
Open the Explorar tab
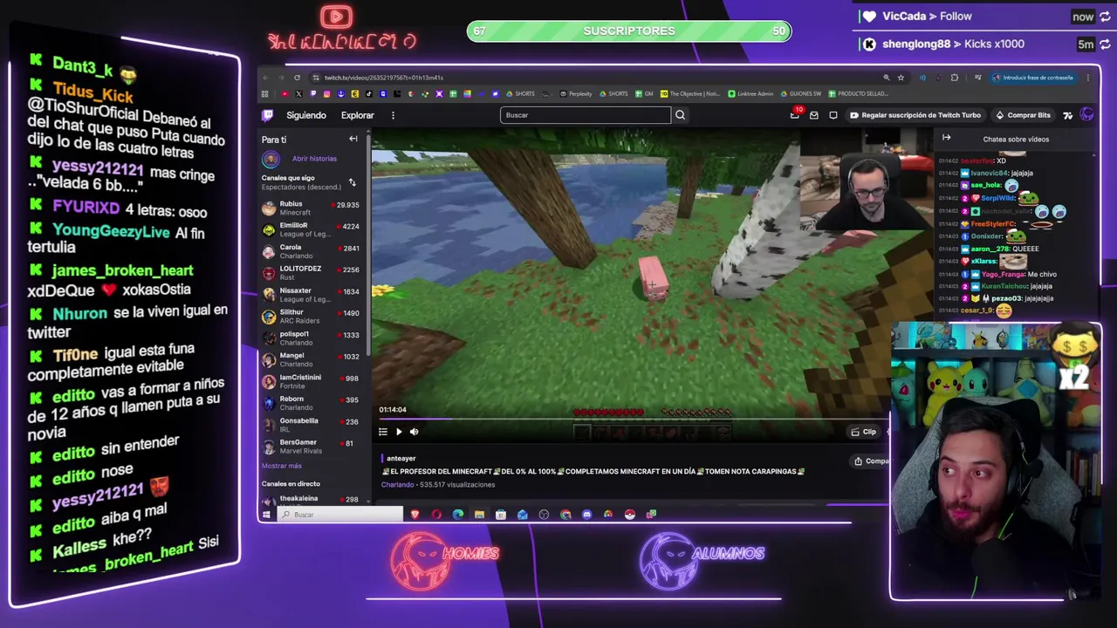click(358, 115)
